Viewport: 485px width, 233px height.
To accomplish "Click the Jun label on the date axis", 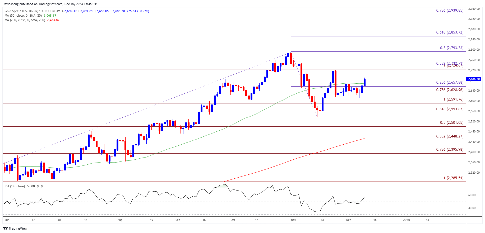I will click(x=7, y=220).
